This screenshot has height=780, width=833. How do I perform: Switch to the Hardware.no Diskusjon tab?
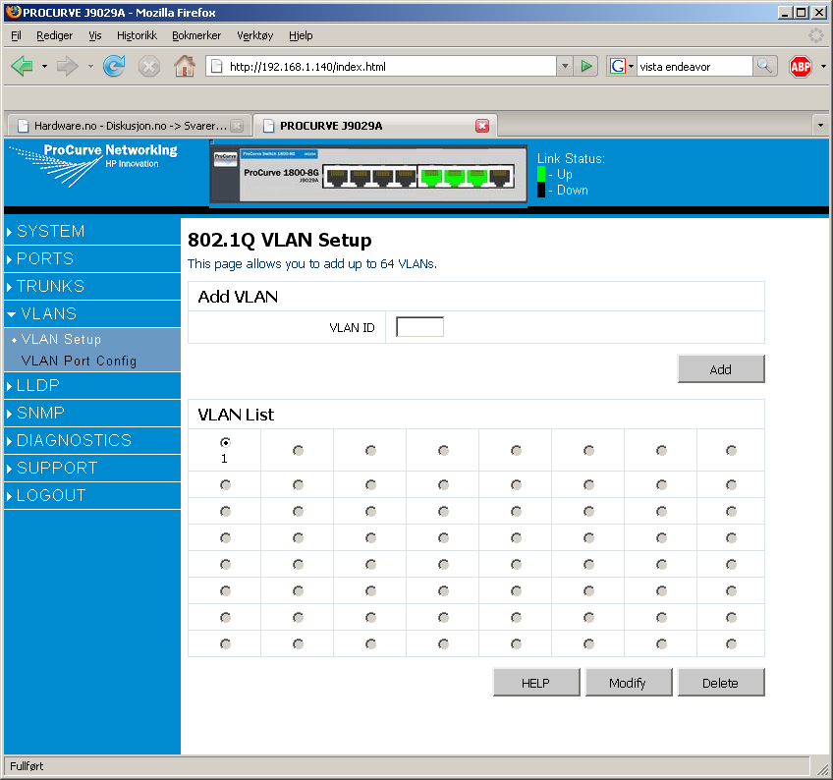(x=128, y=126)
